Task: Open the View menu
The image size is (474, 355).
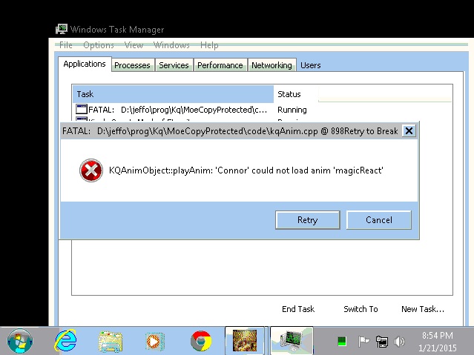Action: 134,45
